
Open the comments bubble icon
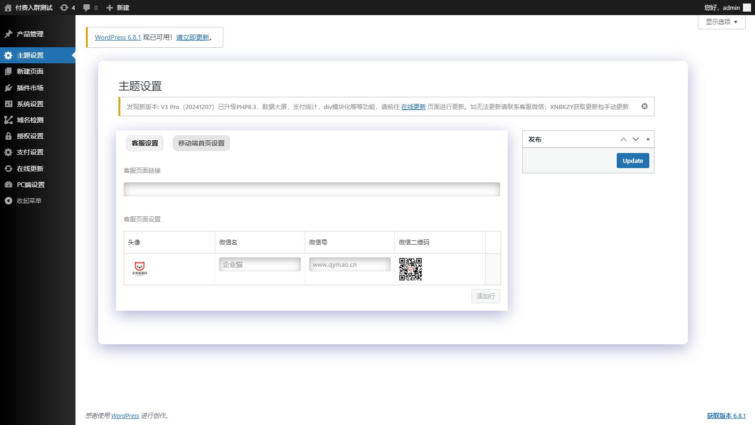pos(87,8)
